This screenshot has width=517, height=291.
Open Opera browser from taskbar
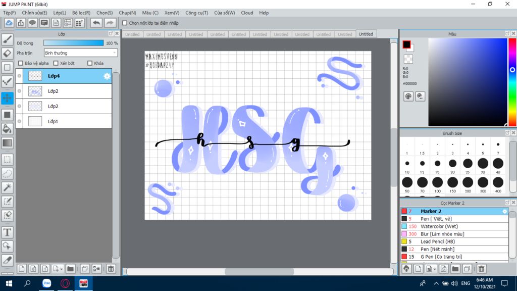point(65,283)
